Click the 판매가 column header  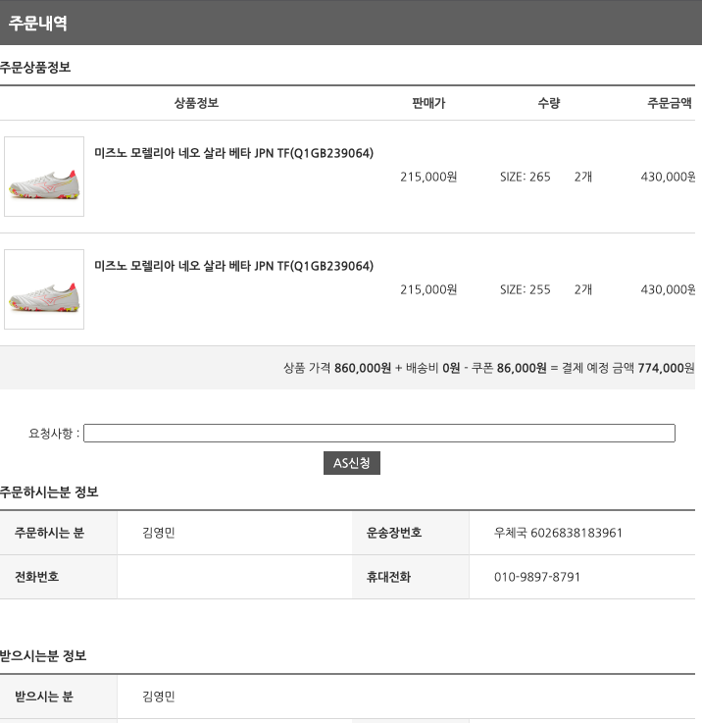pyautogui.click(x=428, y=103)
